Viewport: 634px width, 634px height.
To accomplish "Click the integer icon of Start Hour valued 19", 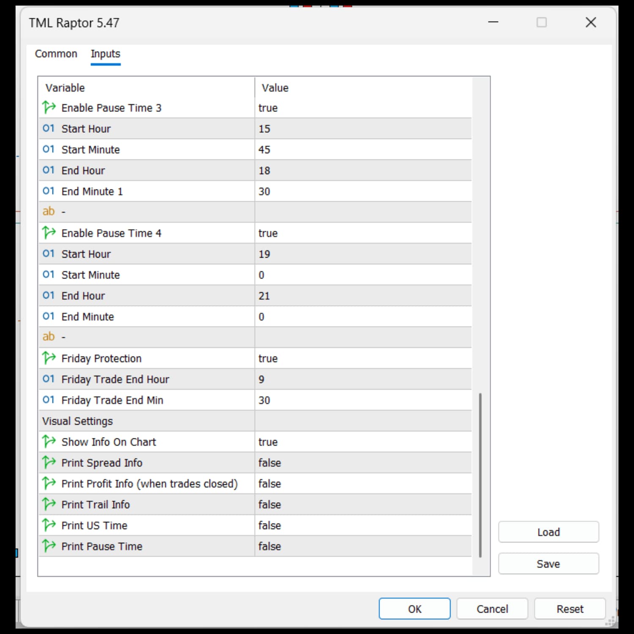I will (x=49, y=254).
